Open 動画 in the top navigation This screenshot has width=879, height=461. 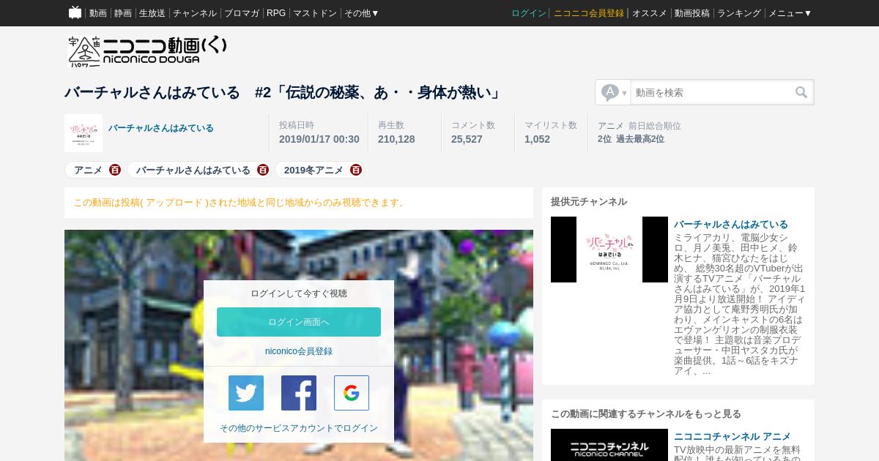(x=98, y=13)
